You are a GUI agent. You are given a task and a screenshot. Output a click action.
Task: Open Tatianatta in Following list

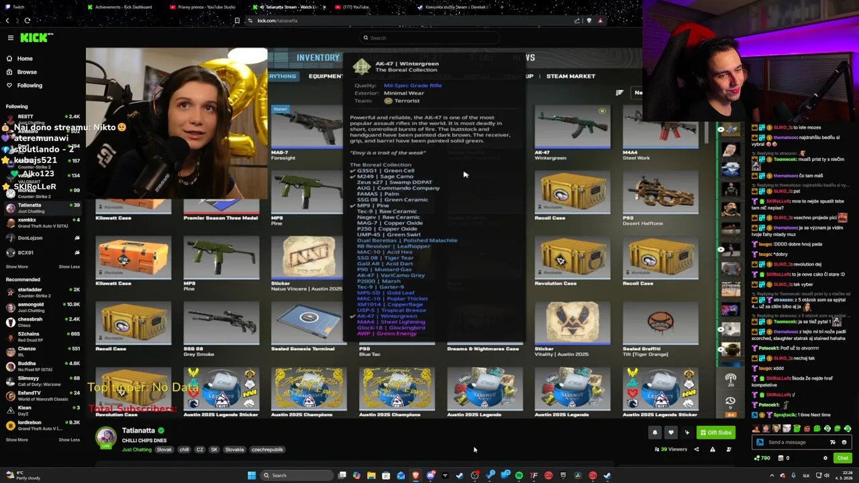[x=43, y=208]
